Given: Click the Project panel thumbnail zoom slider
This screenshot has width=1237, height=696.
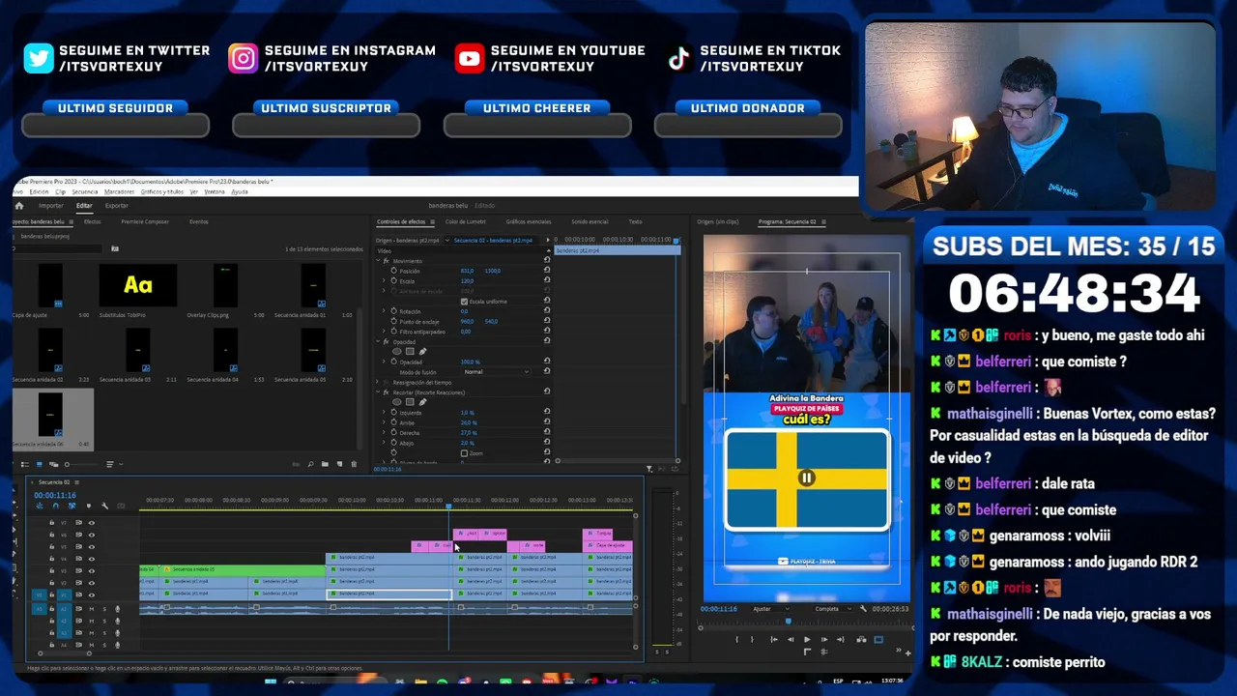Looking at the screenshot, I should coord(82,464).
